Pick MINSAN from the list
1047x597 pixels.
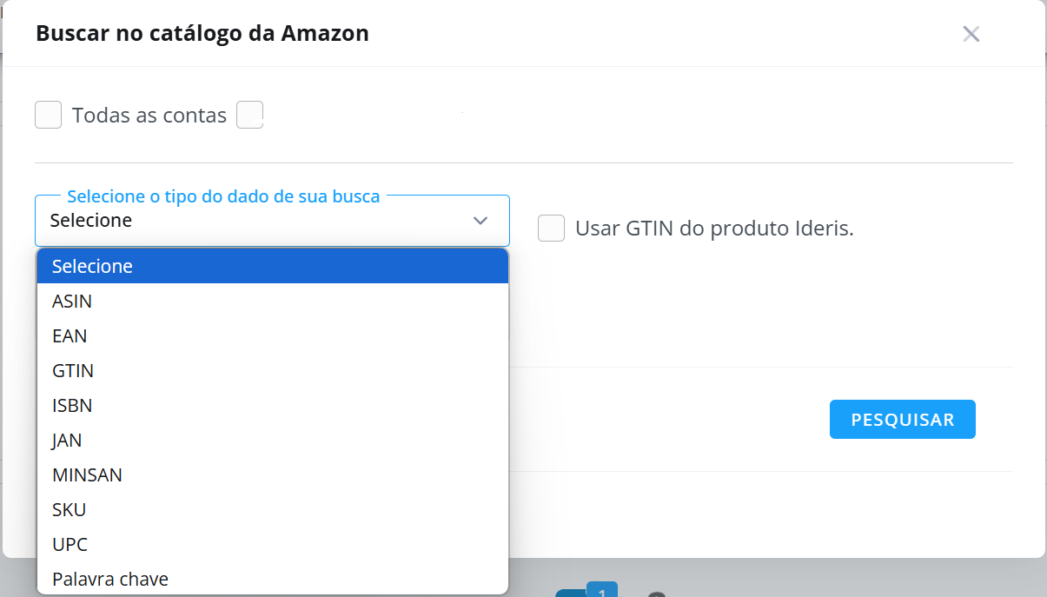coord(272,474)
